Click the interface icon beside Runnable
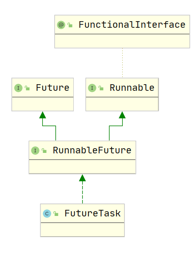 pyautogui.click(x=92, y=88)
